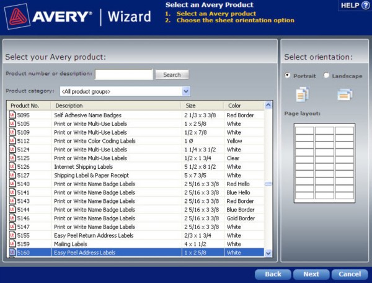
Task: Click size '1 1/4 x 3 1/2'
Action: click(x=200, y=150)
